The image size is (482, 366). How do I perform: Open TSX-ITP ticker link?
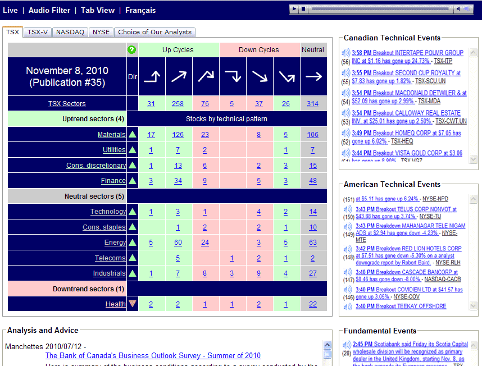coord(443,61)
